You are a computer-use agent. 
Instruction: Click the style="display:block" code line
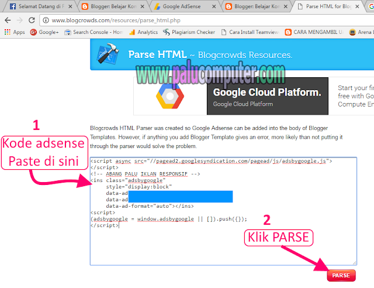point(139,187)
